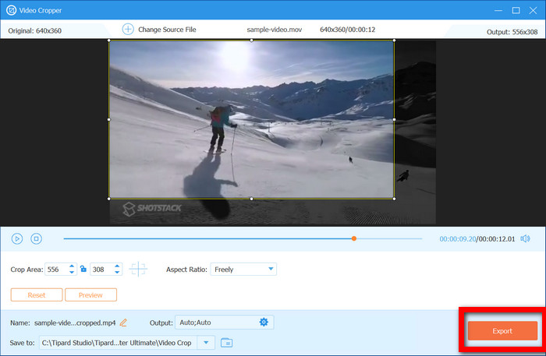Center the crop area with crosshair icon
Image resolution: width=546 pixels, height=356 pixels.
[138, 269]
